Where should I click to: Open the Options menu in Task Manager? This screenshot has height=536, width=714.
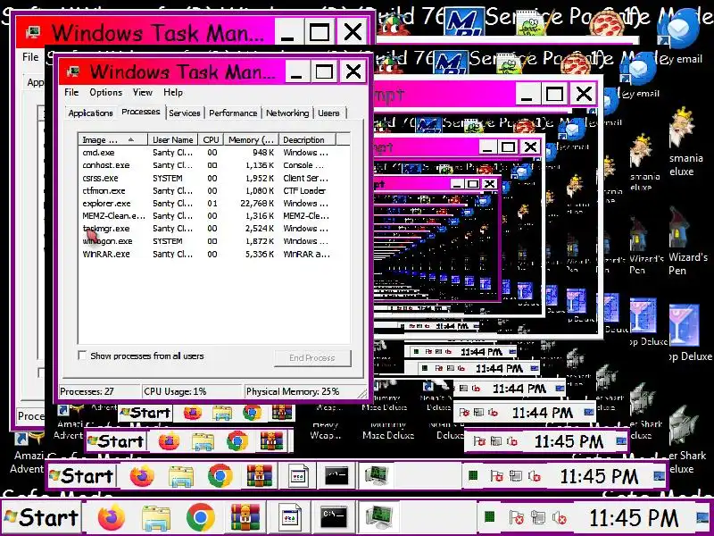(x=105, y=92)
